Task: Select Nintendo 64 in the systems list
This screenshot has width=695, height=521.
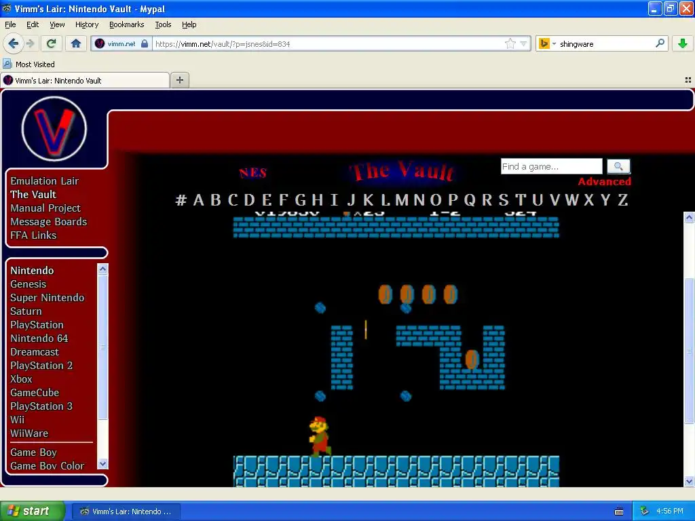Action: click(x=39, y=339)
